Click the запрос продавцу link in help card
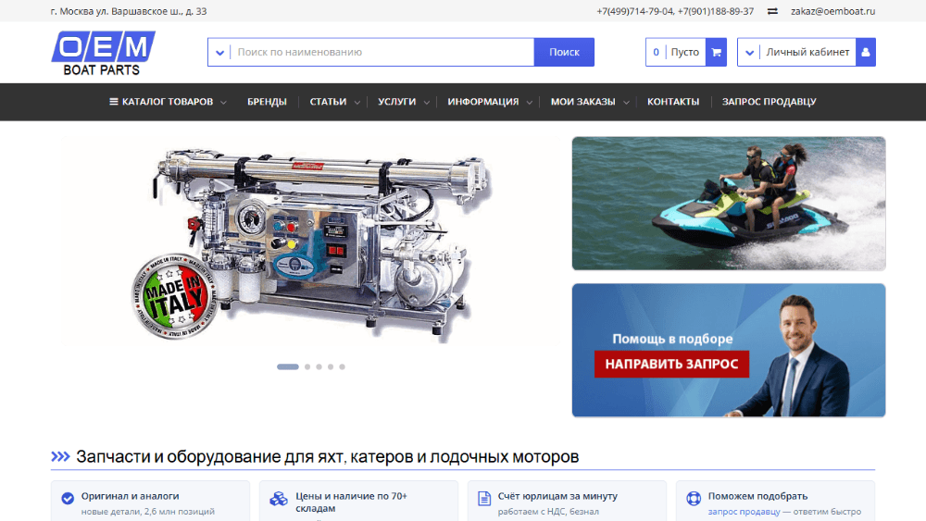Viewport: 926px width, 521px height. (x=744, y=512)
